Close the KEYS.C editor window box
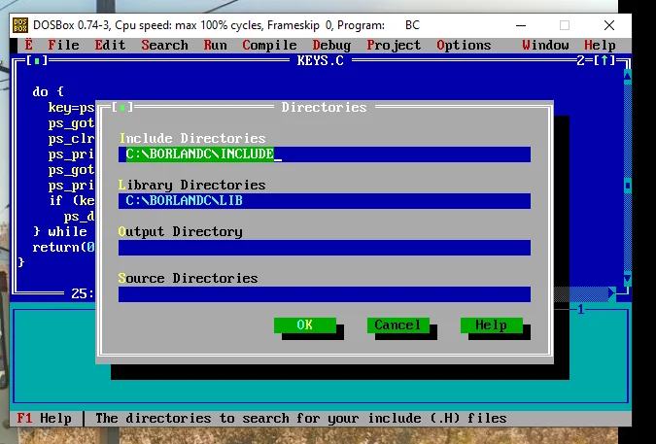Screen dimensions: 656x444 [x=37, y=61]
